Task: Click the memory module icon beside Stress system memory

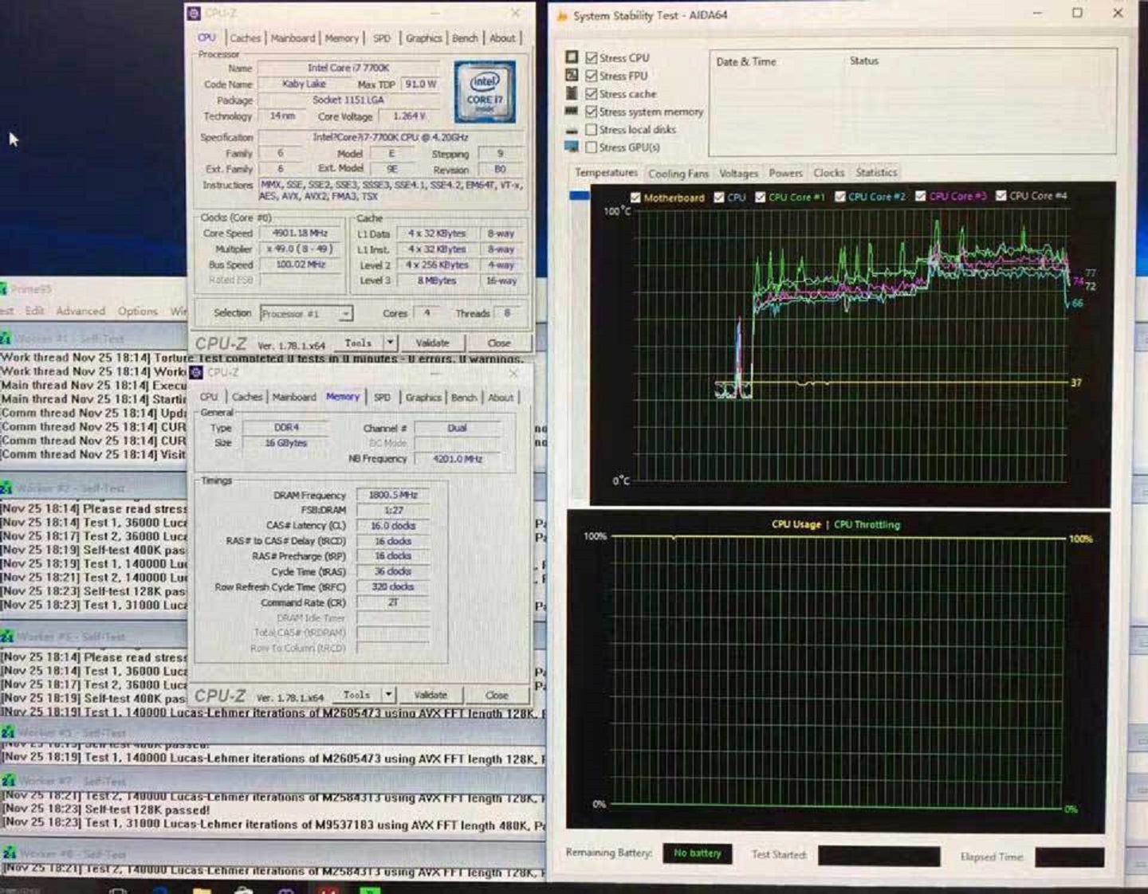Action: 572,112
